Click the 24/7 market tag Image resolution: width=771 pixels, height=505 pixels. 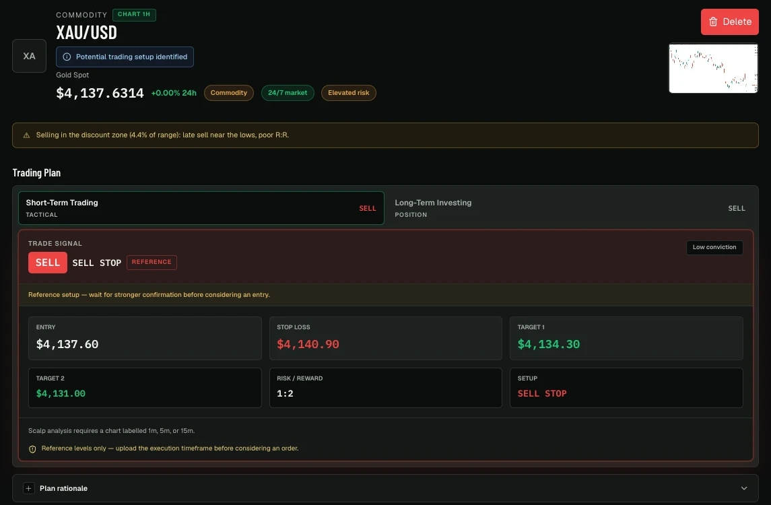(x=288, y=93)
